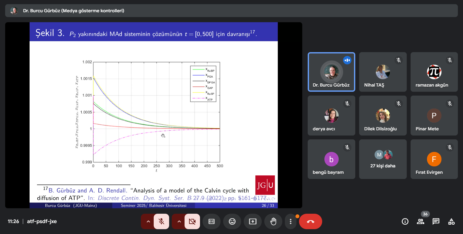Expand audio settings chevron beside microphone
The image size is (463, 234).
click(148, 221)
